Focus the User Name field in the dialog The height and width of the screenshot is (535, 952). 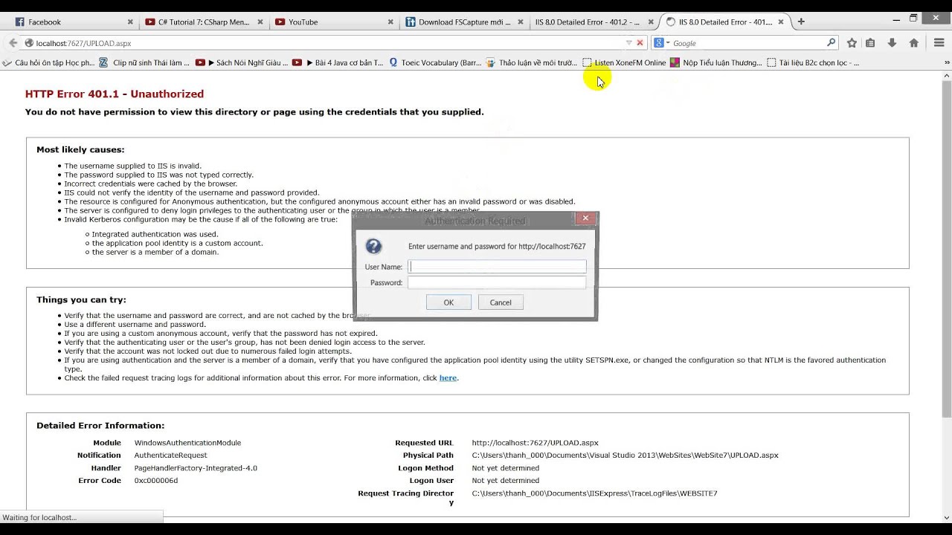[x=497, y=266]
